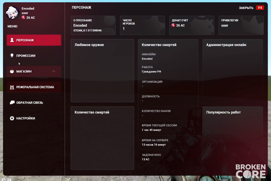Click the currency icon in Донат счет card
Image resolution: width=271 pixels, height=181 pixels.
click(x=173, y=25)
